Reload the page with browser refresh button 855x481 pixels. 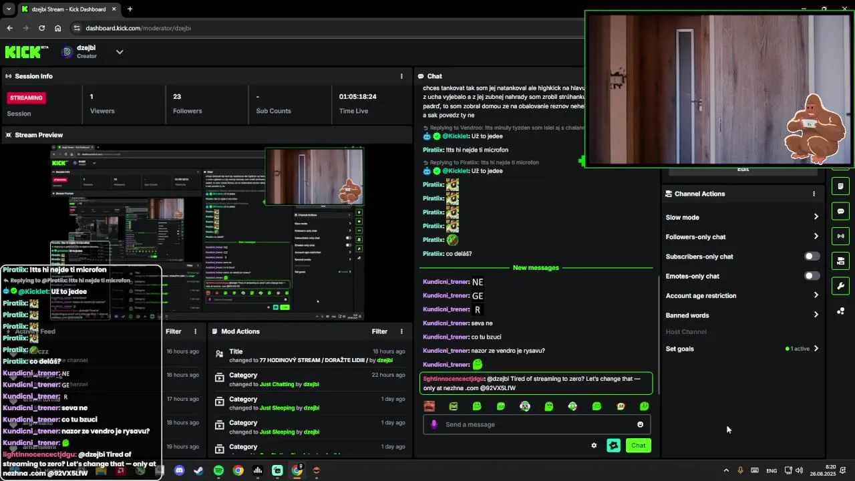click(x=41, y=28)
